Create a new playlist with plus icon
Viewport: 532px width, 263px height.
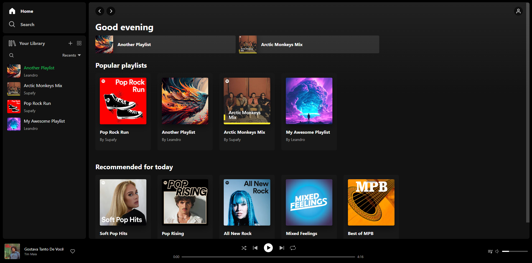coord(70,43)
